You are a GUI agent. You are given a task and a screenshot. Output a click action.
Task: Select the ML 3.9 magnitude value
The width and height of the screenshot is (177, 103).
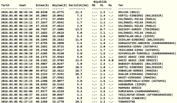pyautogui.click(x=102, y=60)
